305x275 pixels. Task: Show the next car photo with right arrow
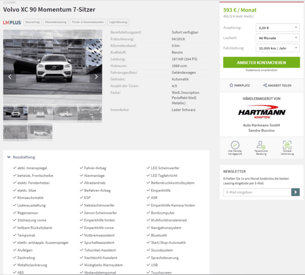(96, 77)
